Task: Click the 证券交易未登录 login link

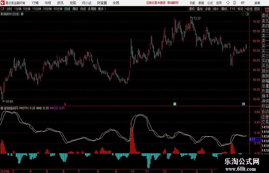Action: coord(156,3)
